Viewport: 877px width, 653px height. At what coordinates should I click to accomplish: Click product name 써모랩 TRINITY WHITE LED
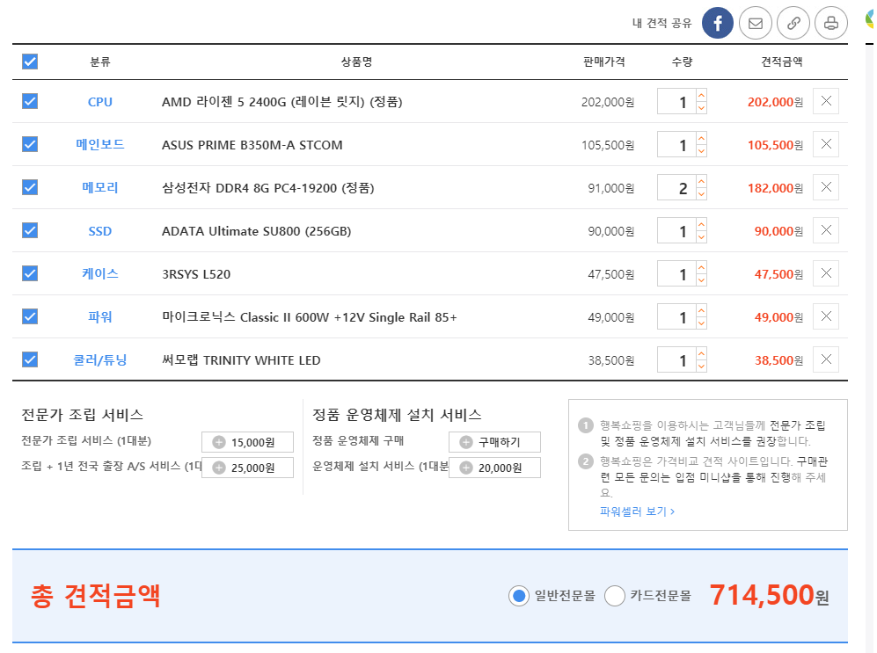pyautogui.click(x=241, y=360)
